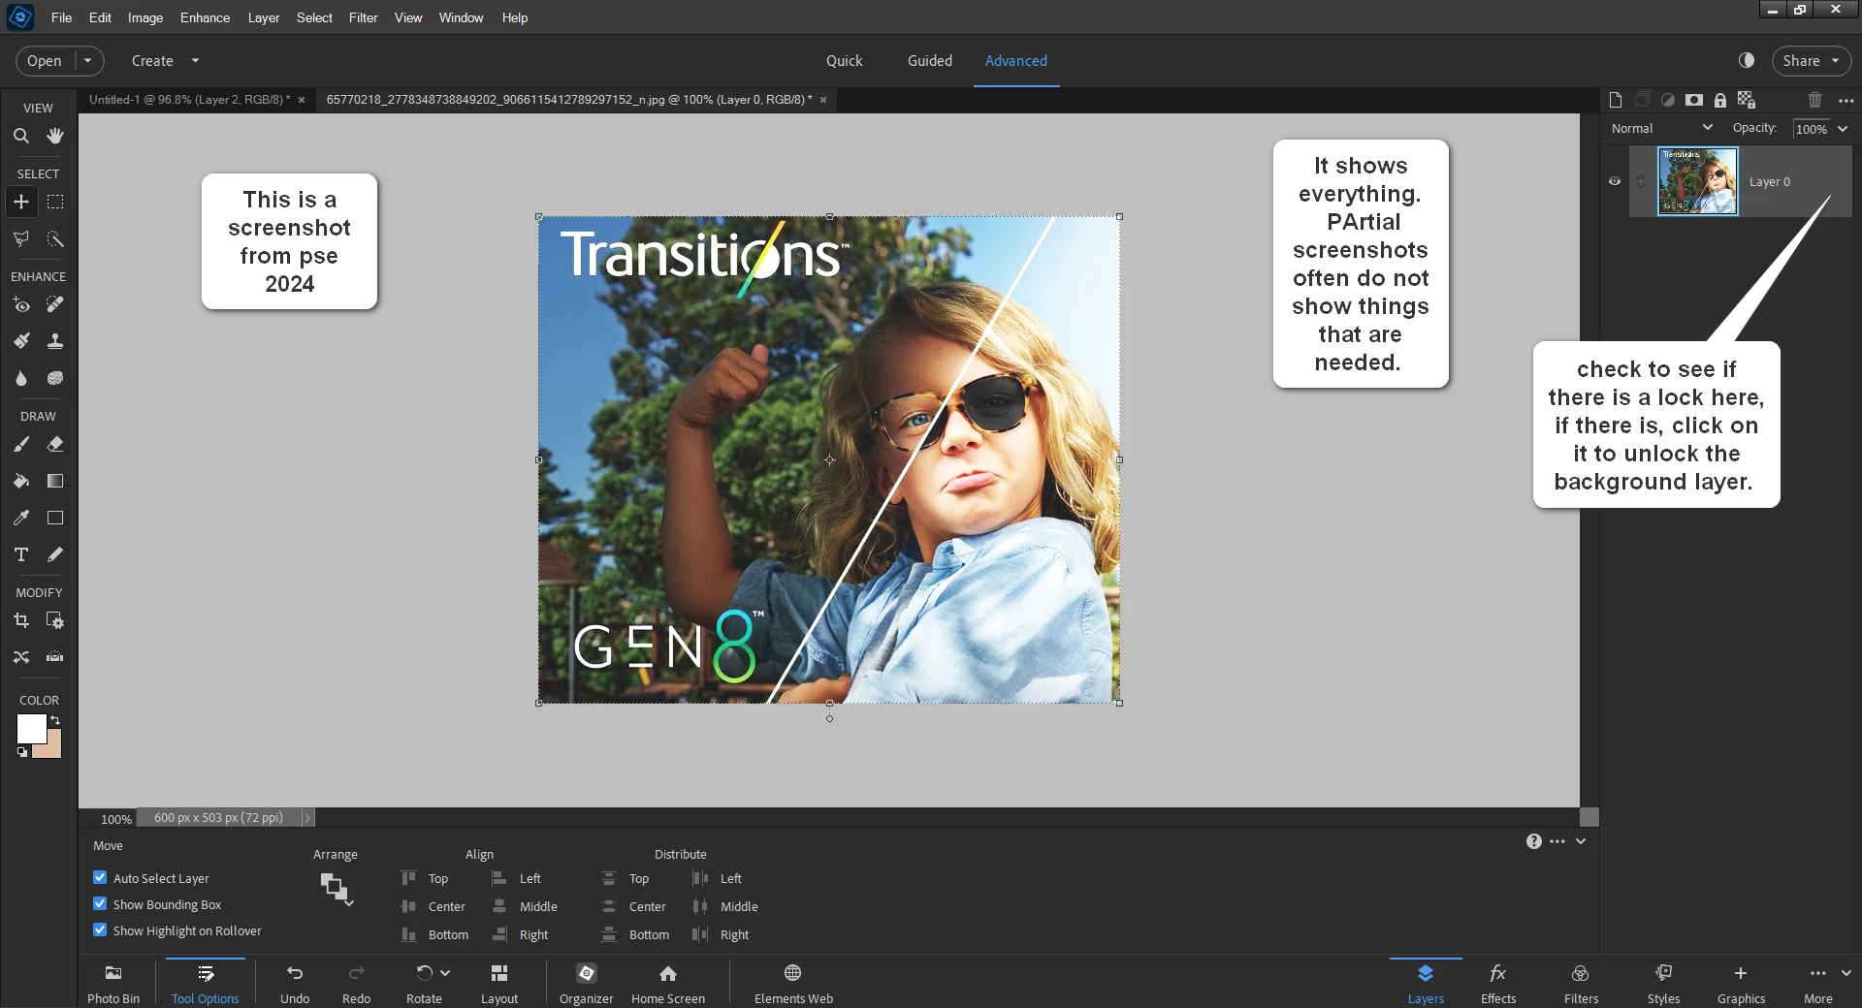Screen dimensions: 1862x1008
Task: Select the Smart Brush tool
Action: click(20, 341)
